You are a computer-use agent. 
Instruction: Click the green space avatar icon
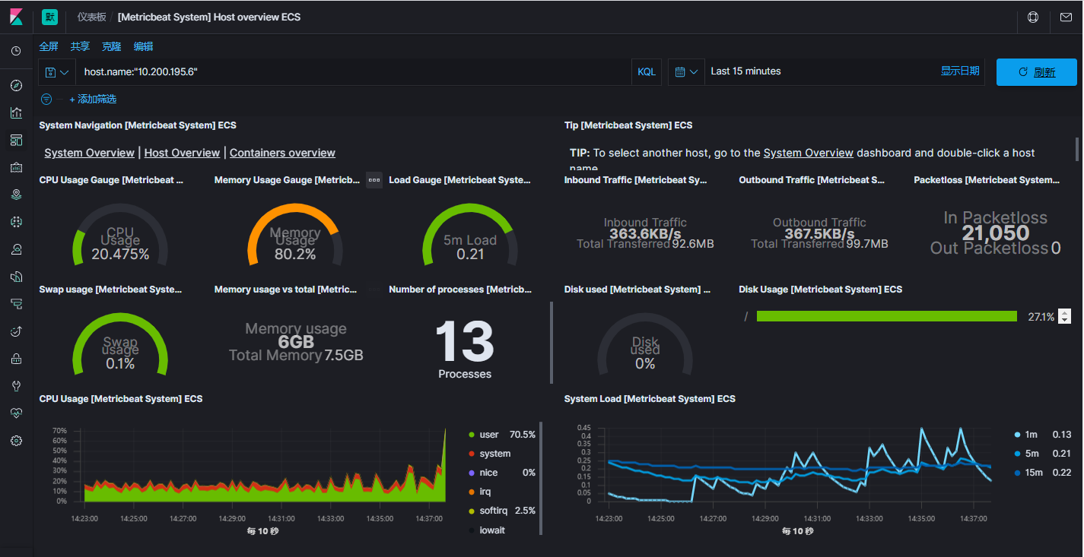[x=49, y=17]
